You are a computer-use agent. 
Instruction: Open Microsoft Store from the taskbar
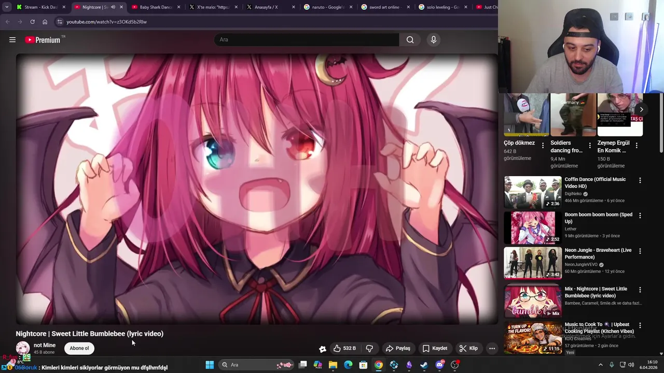pos(363,365)
